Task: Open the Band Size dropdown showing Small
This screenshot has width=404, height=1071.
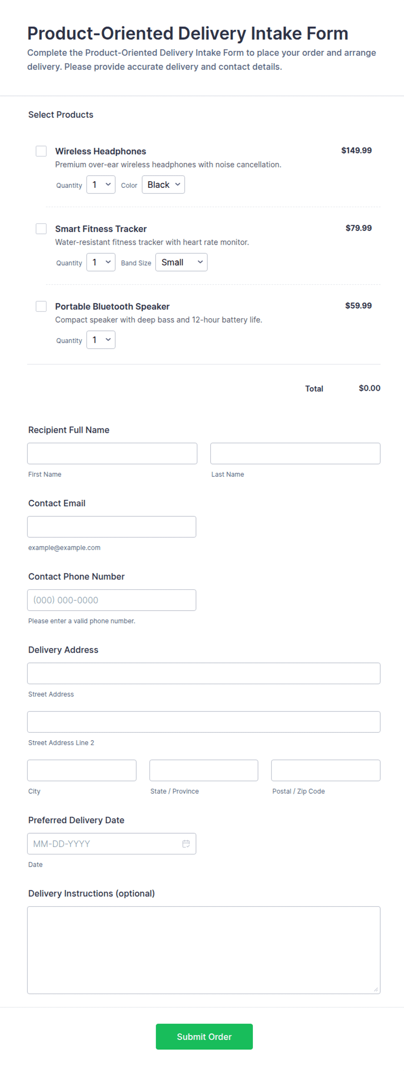Action: point(182,262)
